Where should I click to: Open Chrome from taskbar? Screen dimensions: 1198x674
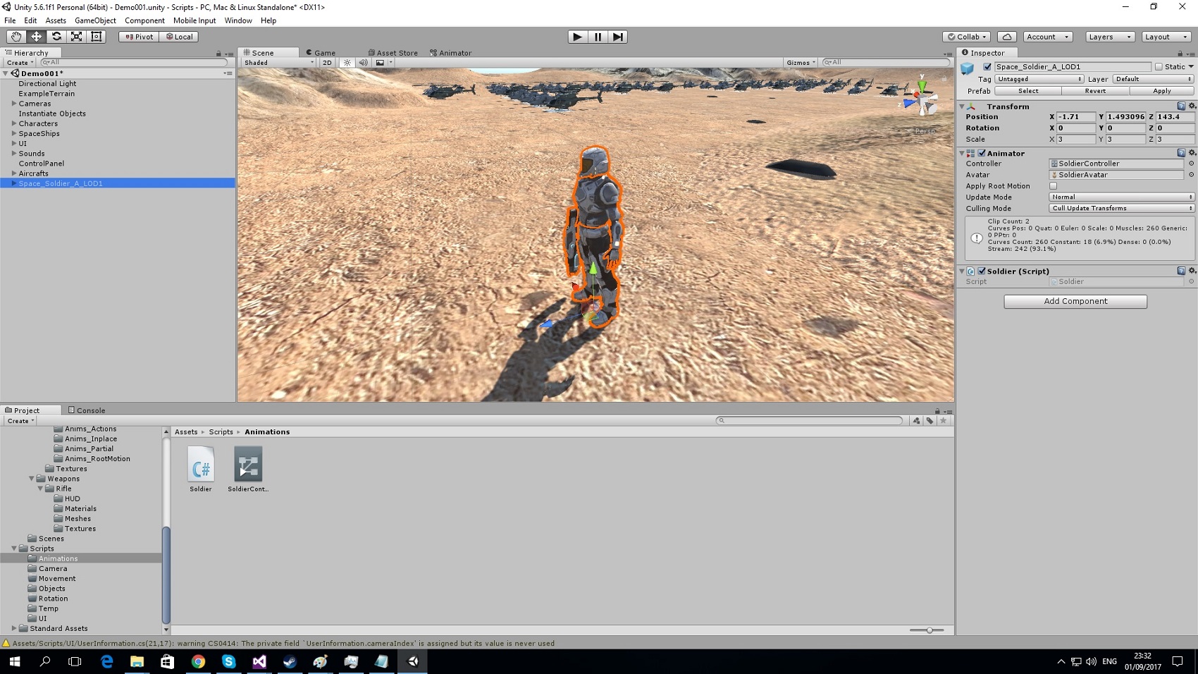[x=198, y=661]
